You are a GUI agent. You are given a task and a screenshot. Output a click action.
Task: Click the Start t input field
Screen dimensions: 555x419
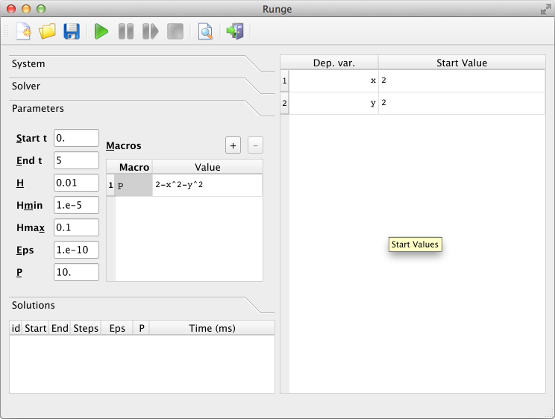76,138
